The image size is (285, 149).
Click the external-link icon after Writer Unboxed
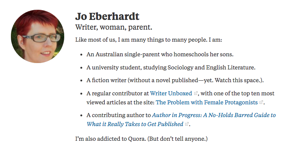pos(196,93)
